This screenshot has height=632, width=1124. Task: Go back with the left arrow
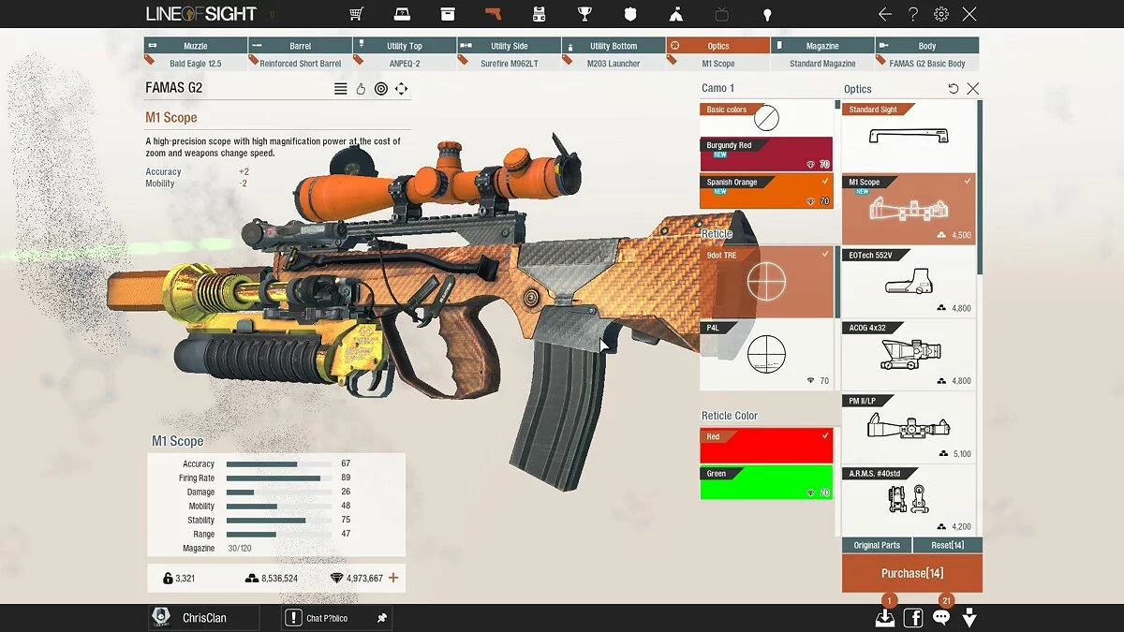pos(885,14)
